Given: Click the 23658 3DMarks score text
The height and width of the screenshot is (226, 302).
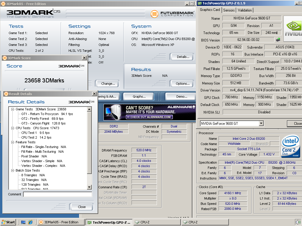Looking at the screenshot, I should pos(44,80).
